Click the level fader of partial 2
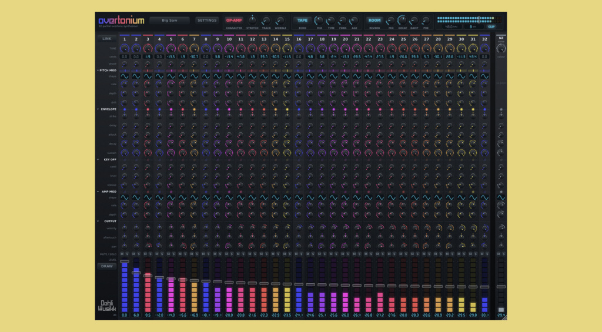This screenshot has height=332, width=602. point(136,273)
